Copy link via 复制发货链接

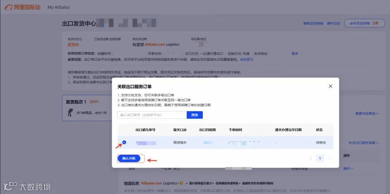point(313,23)
